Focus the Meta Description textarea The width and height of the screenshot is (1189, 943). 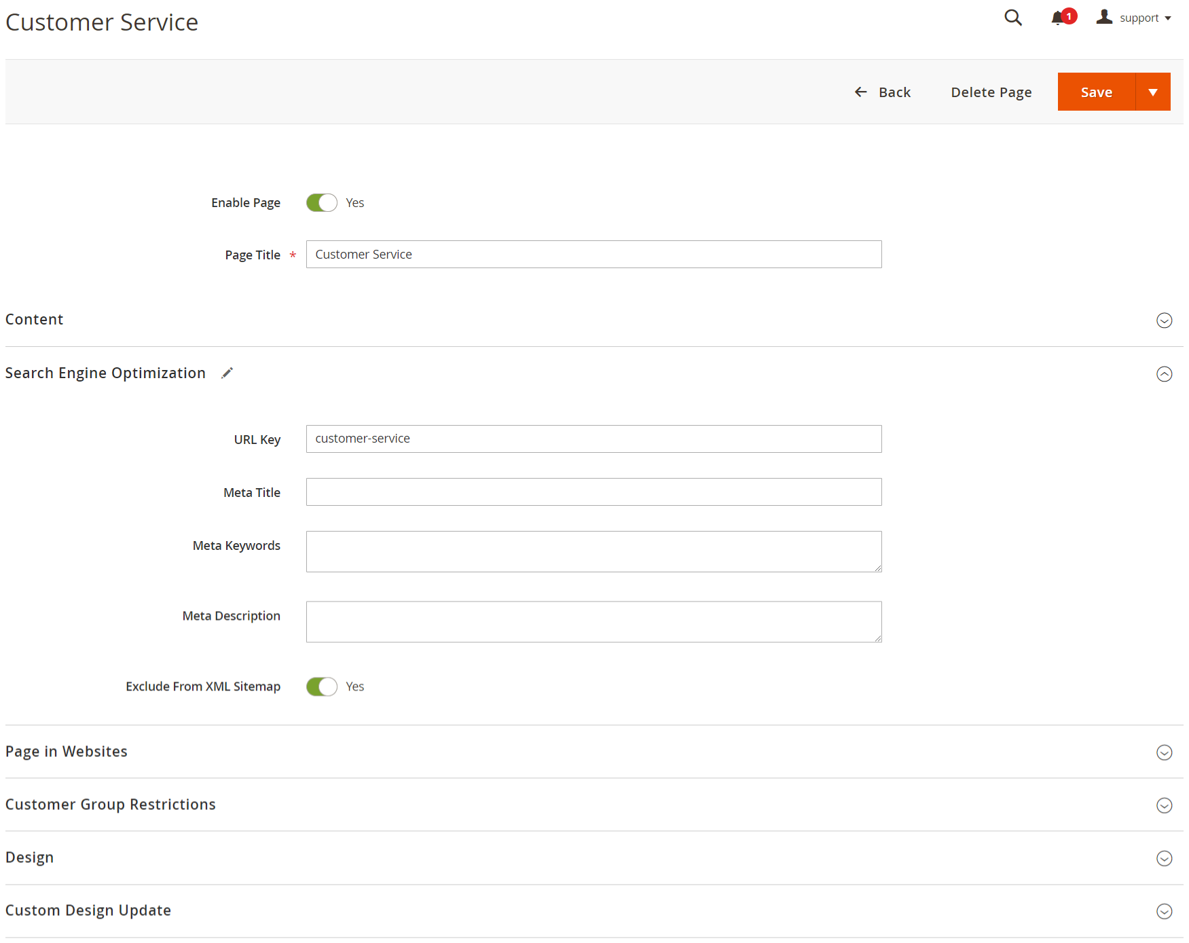coord(593,622)
